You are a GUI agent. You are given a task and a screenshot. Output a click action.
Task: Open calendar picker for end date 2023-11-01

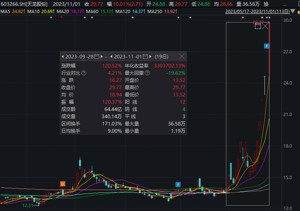(x=146, y=57)
